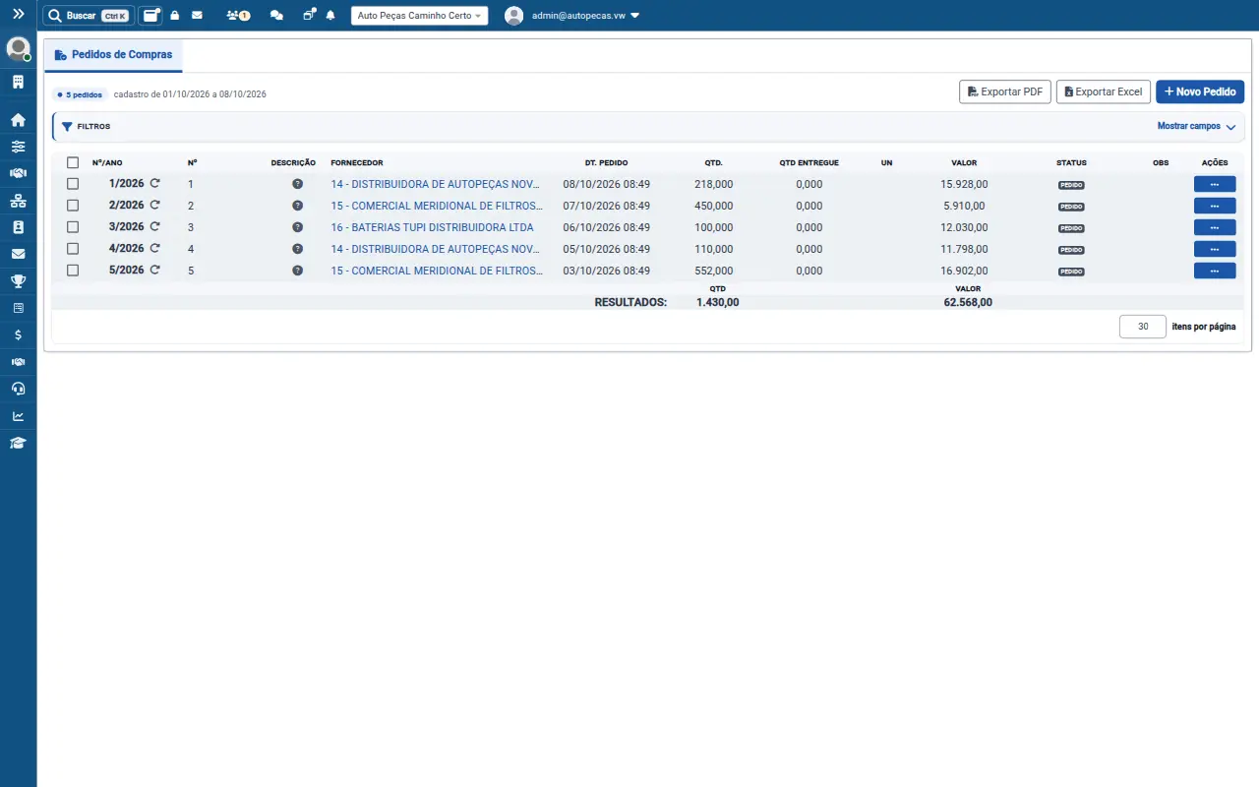1259x787 pixels.
Task: Open the Auto Peças Caminho Certo company dropdown
Action: pos(419,16)
